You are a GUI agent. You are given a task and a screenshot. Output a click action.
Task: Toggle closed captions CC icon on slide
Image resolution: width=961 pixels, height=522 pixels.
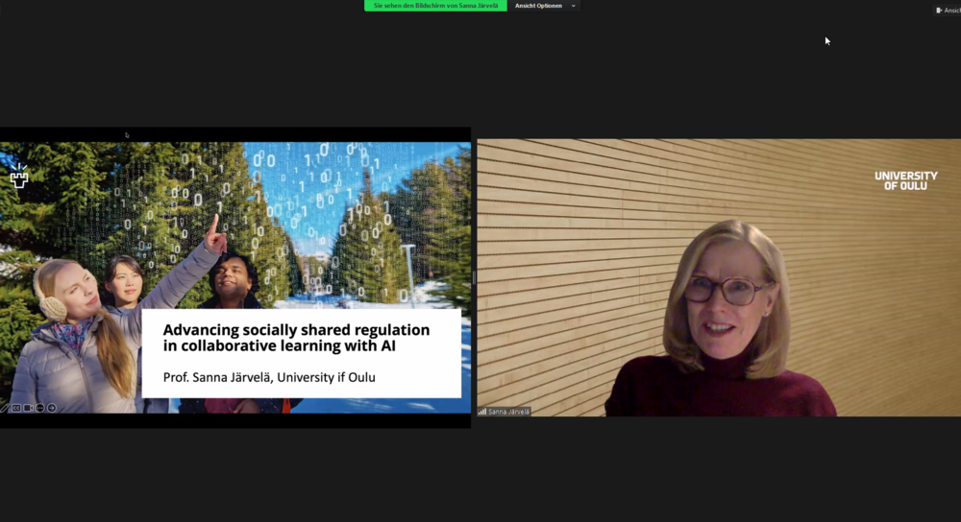click(x=16, y=408)
